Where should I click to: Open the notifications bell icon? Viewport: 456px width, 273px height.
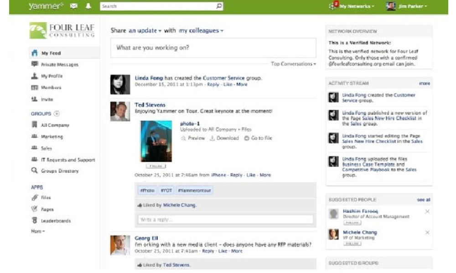point(88,6)
